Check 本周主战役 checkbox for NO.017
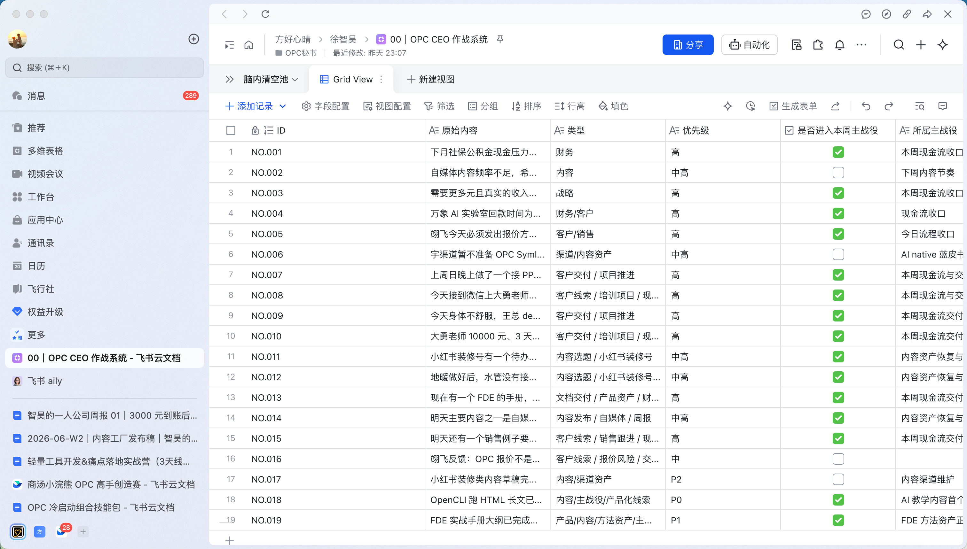Image resolution: width=967 pixels, height=549 pixels. click(x=838, y=479)
